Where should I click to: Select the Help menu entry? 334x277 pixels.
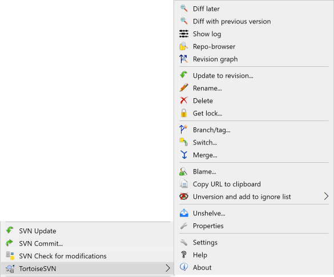254,255
